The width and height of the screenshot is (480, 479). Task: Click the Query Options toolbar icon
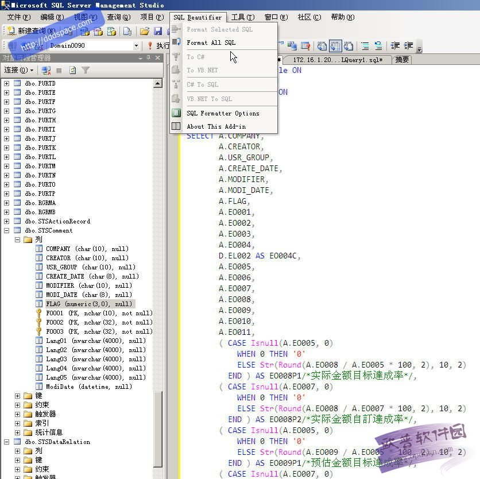(x=305, y=46)
